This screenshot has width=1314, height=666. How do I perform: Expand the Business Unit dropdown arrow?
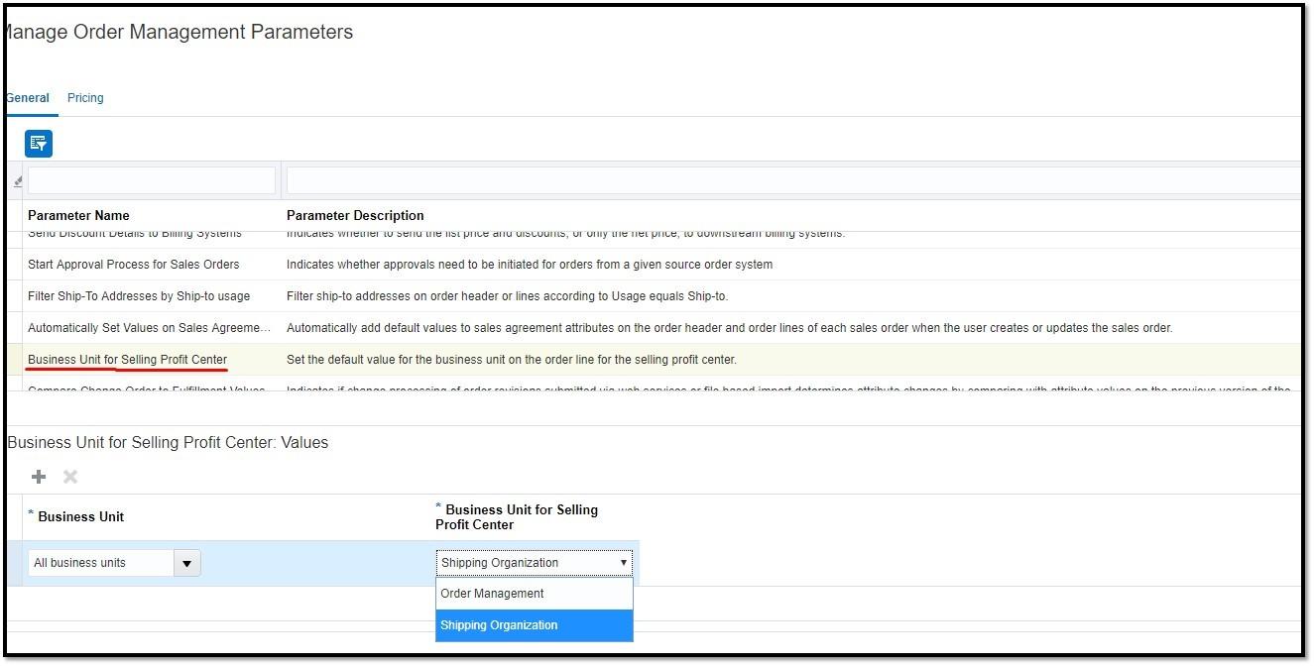point(186,562)
